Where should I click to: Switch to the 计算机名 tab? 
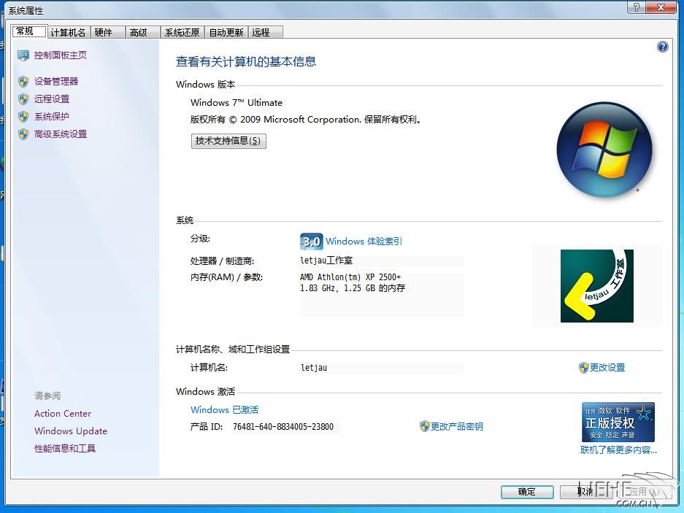pos(69,32)
